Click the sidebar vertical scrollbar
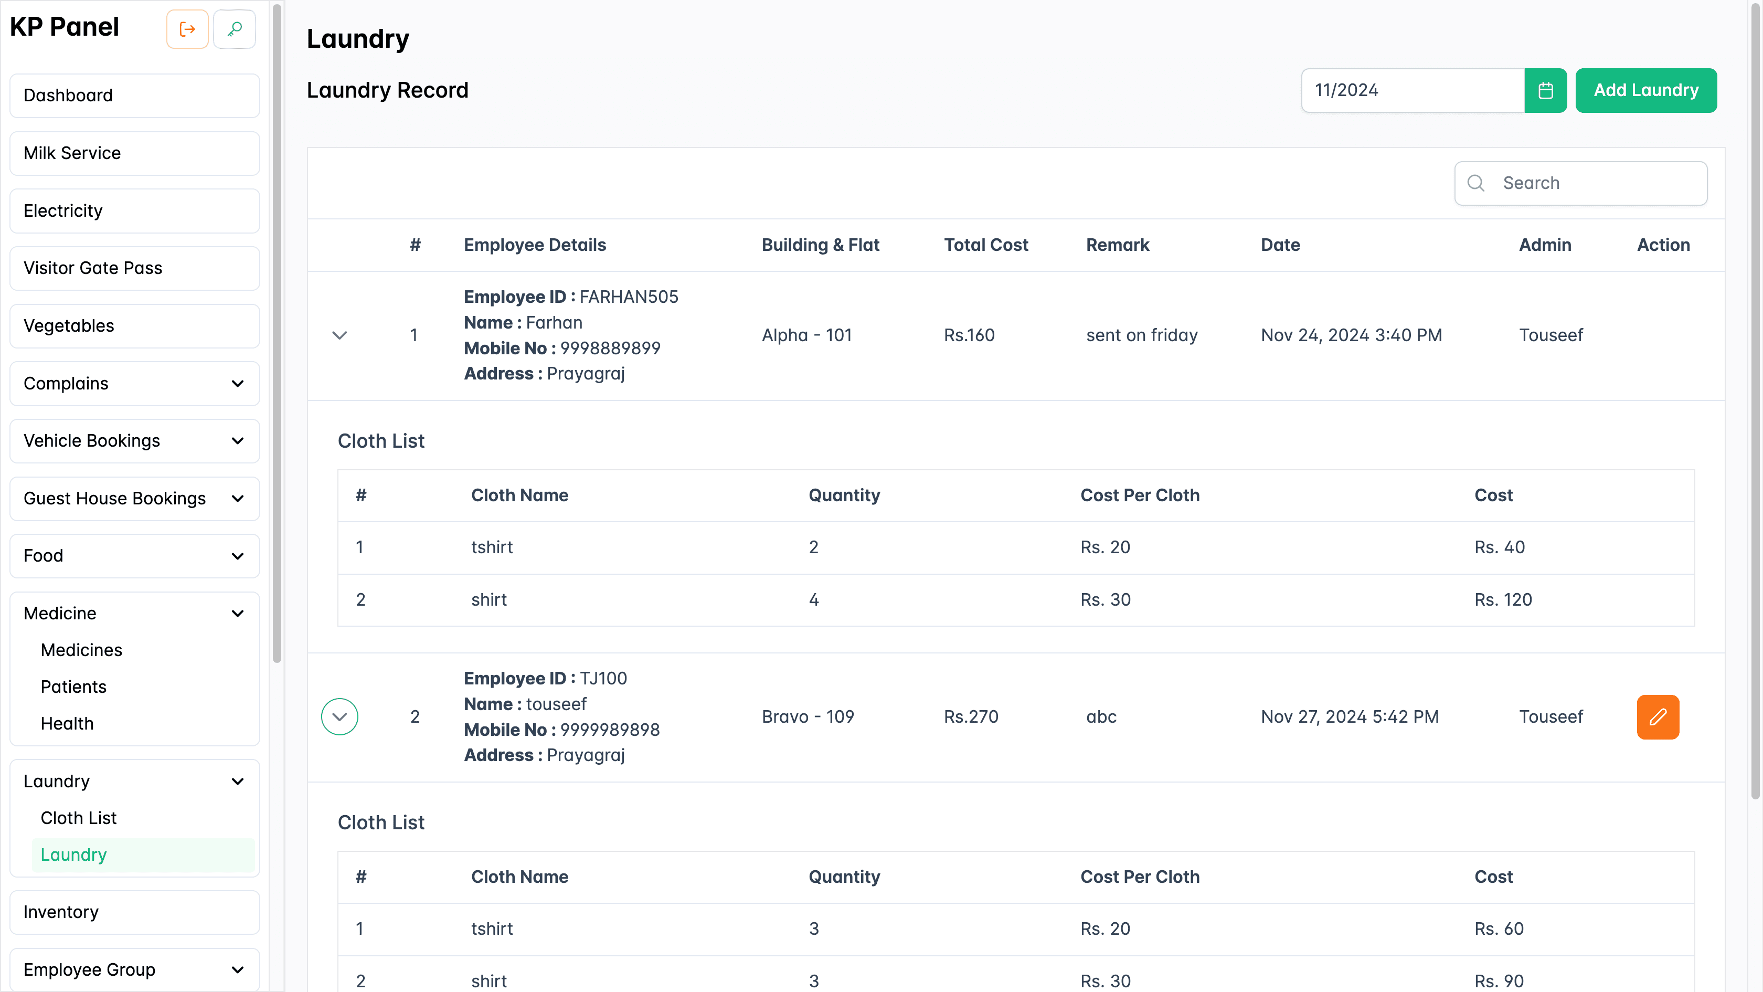 277,333
